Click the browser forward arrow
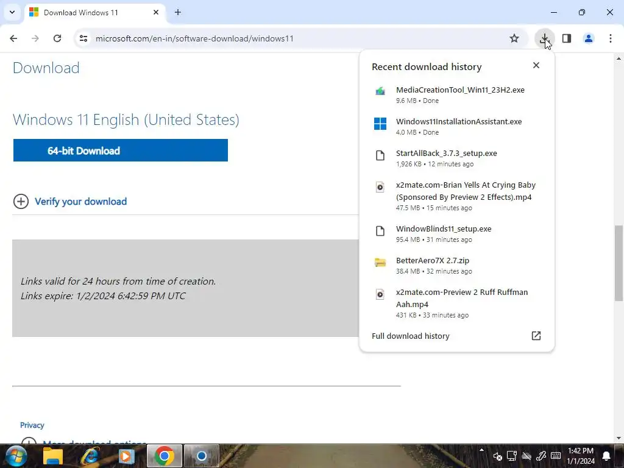This screenshot has width=624, height=468. (x=35, y=38)
